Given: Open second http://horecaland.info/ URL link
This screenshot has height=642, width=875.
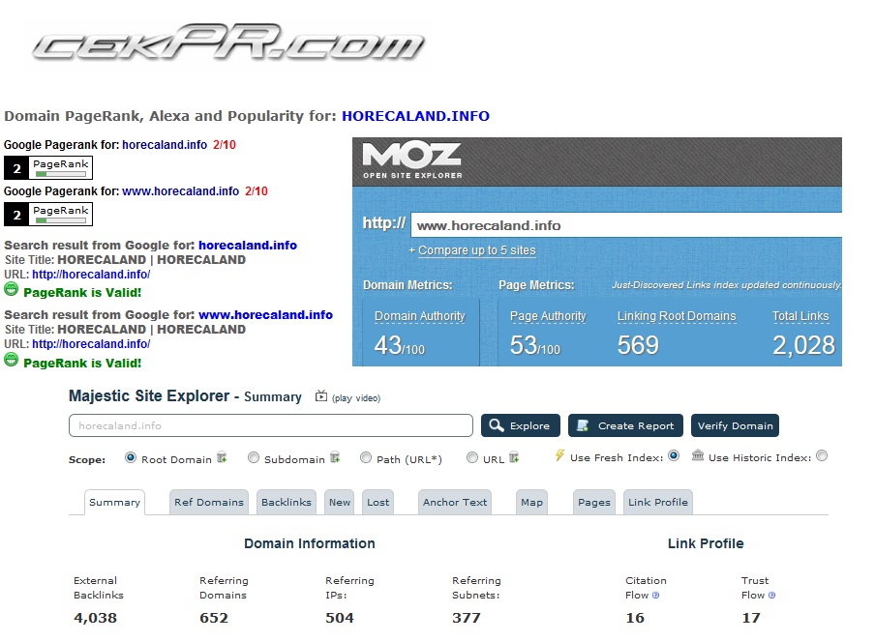Looking at the screenshot, I should click(91, 344).
